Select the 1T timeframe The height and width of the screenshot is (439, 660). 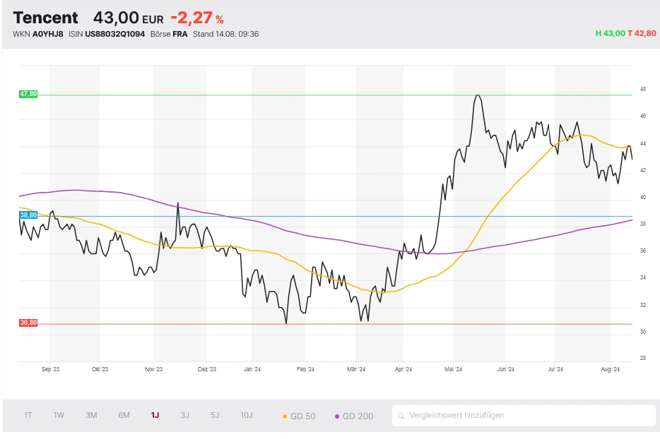(28, 416)
